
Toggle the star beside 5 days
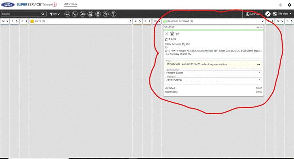point(166,39)
